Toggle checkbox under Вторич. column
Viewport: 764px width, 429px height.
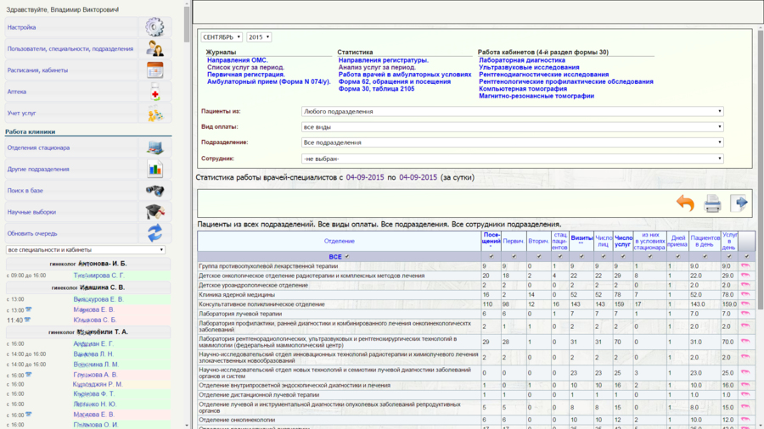click(x=539, y=256)
